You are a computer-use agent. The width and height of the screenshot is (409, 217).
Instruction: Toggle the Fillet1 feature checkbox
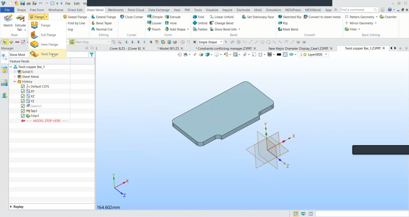[x=23, y=116]
